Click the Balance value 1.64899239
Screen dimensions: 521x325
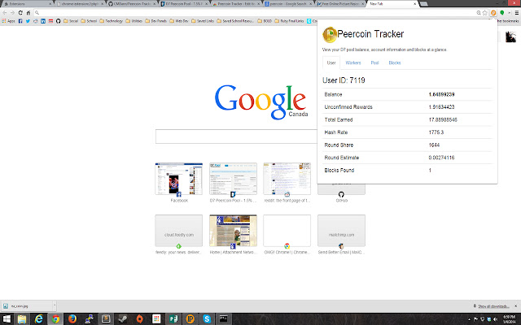click(441, 94)
